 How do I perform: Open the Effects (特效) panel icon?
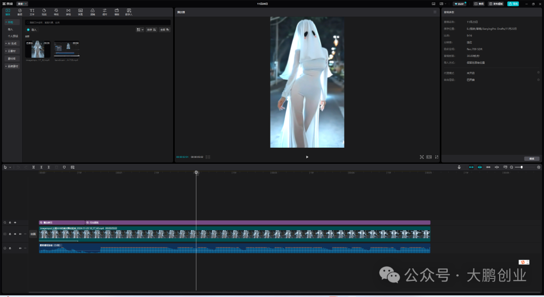tap(56, 12)
